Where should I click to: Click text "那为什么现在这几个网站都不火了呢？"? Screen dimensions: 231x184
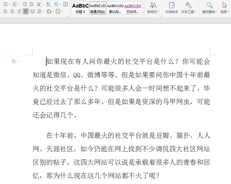(x=103, y=176)
